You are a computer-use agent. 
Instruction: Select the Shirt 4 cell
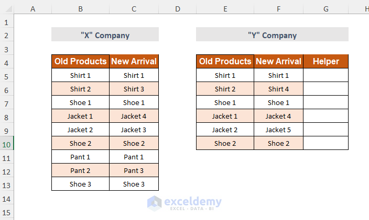278,89
